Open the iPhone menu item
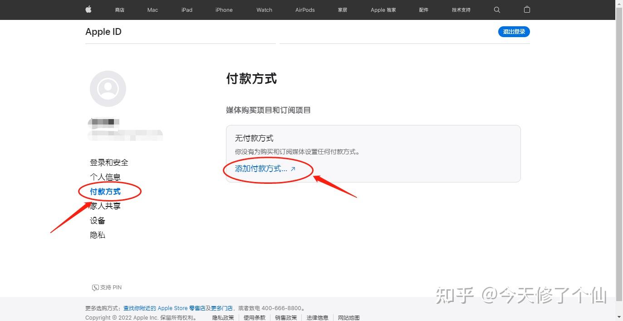This screenshot has width=623, height=321. (224, 10)
